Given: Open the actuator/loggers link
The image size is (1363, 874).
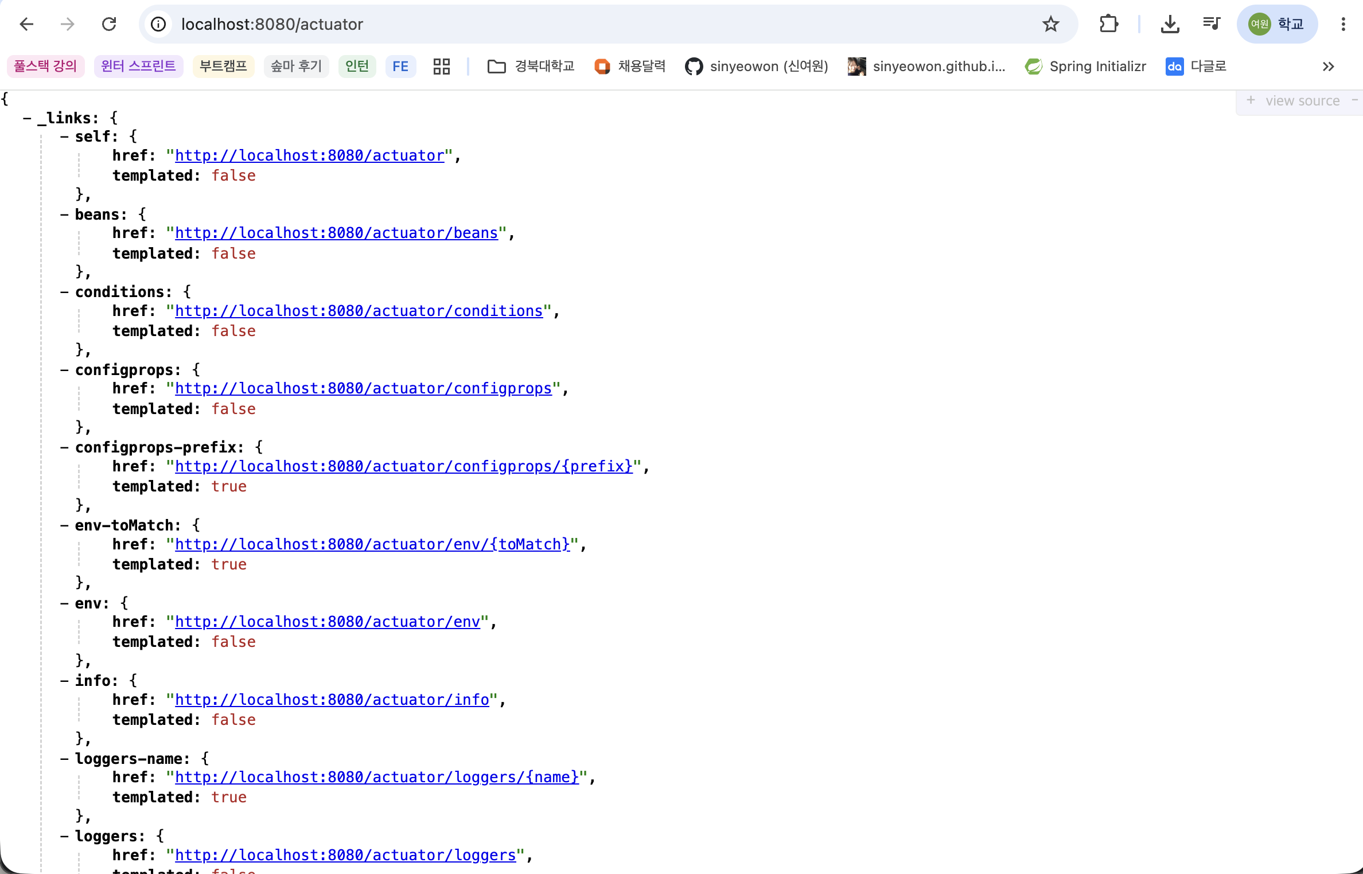Looking at the screenshot, I should (345, 855).
